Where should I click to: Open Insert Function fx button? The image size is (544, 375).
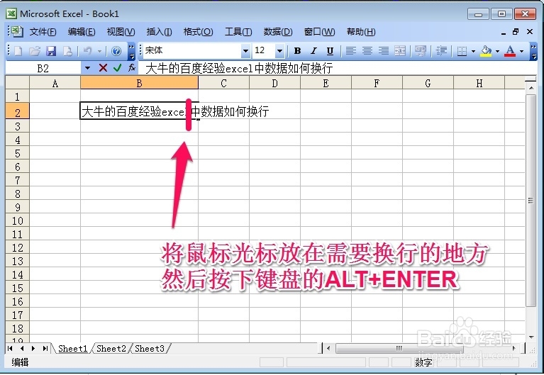[x=131, y=67]
